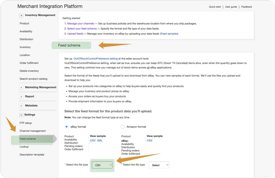275x178 pixels.
Task: Follow the Upload feeds link
Action: [75, 34]
